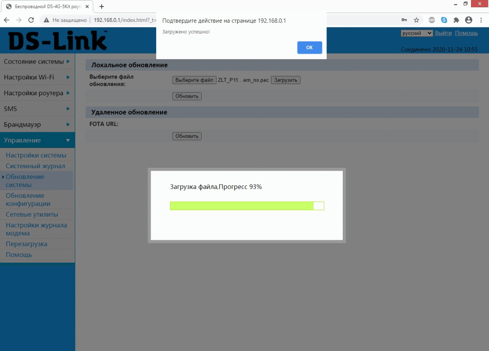Open the Skype extension icon

444,20
